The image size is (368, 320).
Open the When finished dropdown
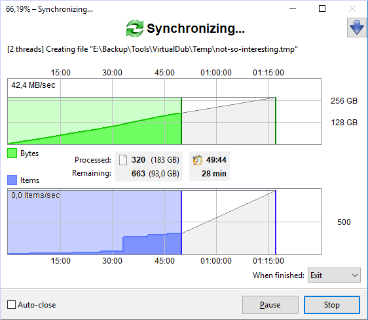point(334,275)
